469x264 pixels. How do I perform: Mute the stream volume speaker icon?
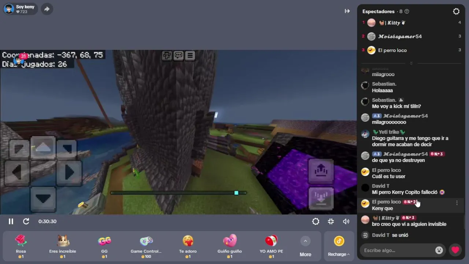point(346,221)
